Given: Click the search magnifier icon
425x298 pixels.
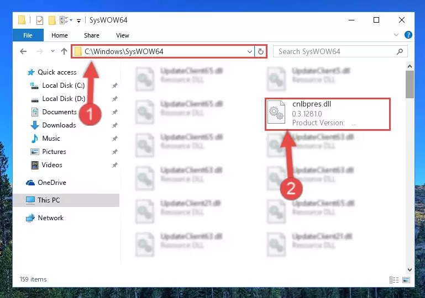Looking at the screenshot, I should coord(400,51).
